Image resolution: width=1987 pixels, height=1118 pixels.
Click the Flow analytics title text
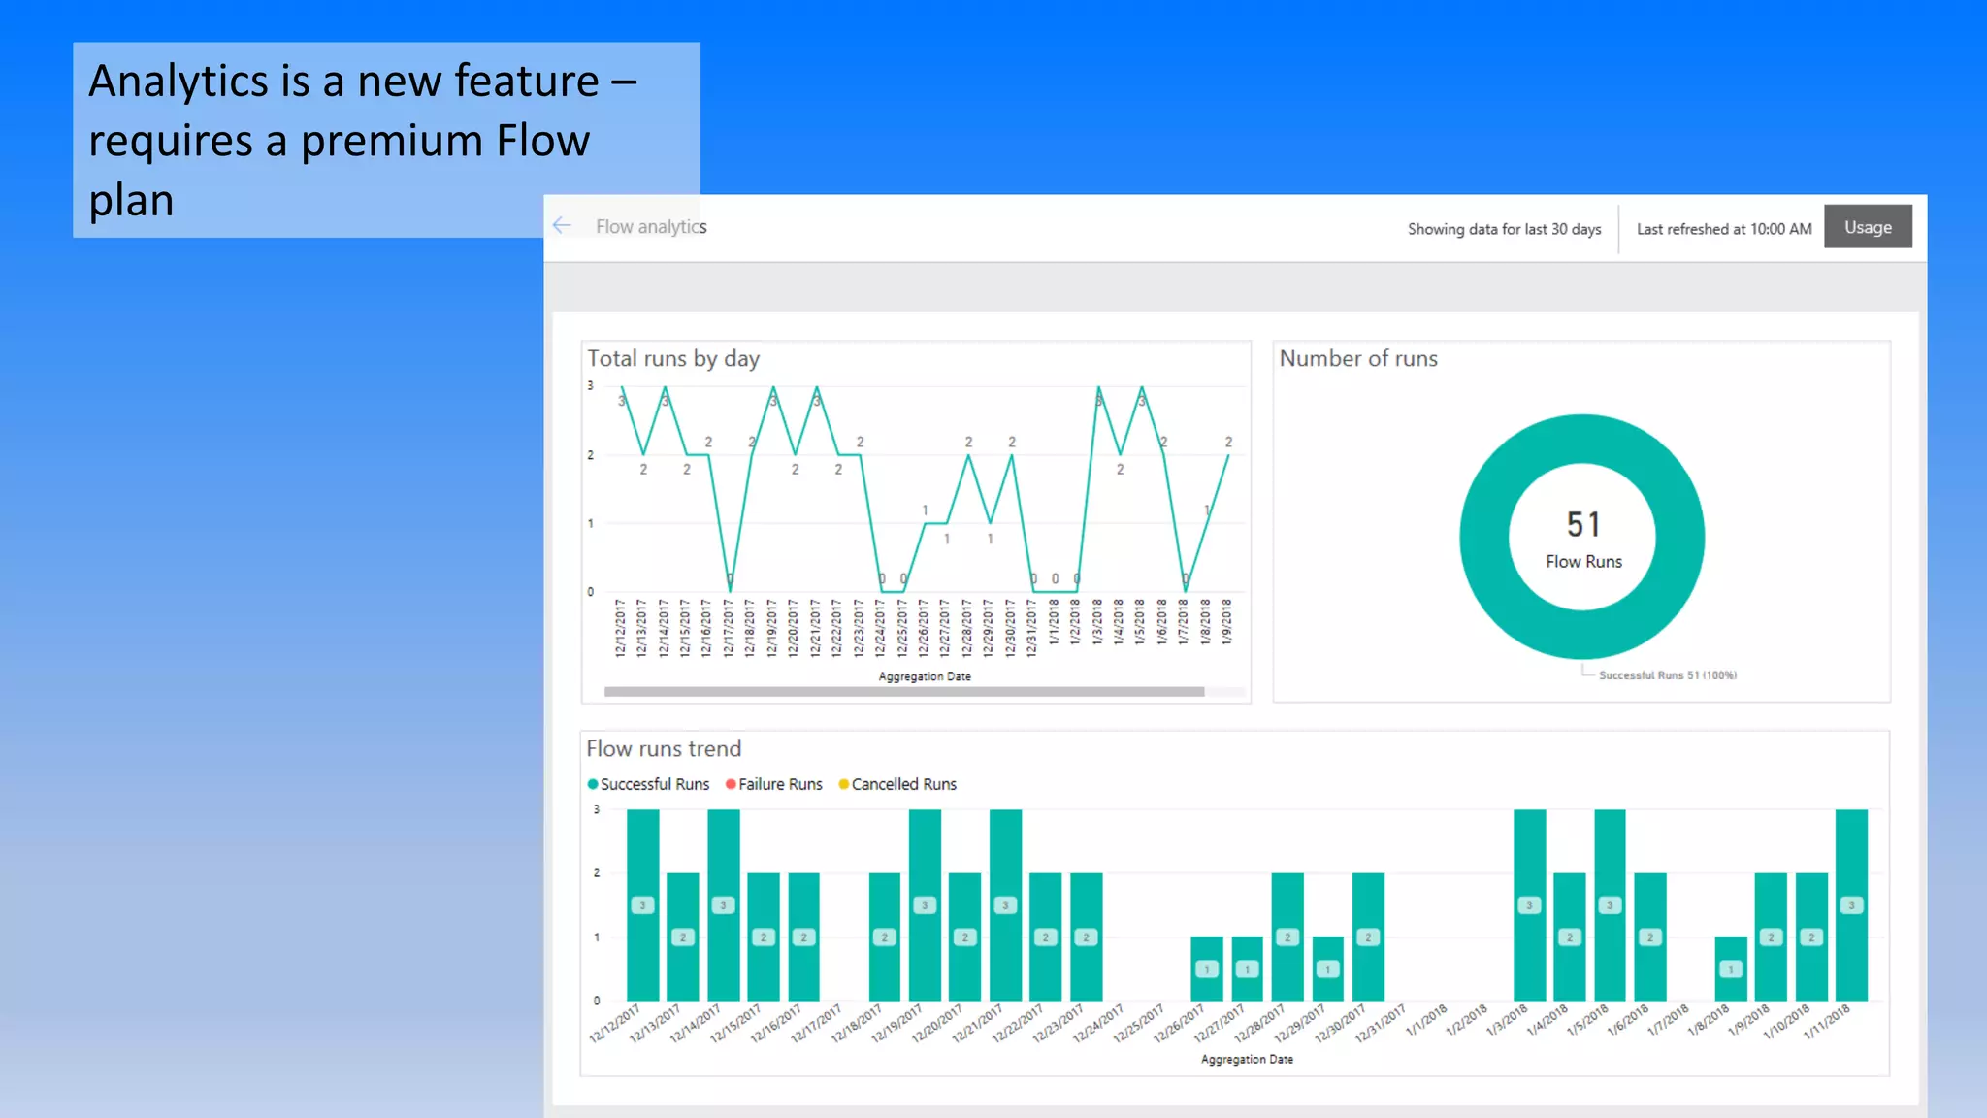pos(651,227)
